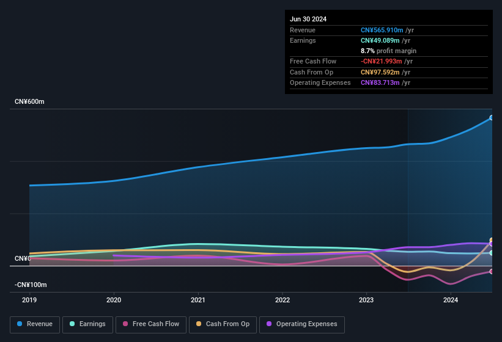Click the 2022 x-axis label
Viewport: 502px width, 342px height.
[x=282, y=300]
